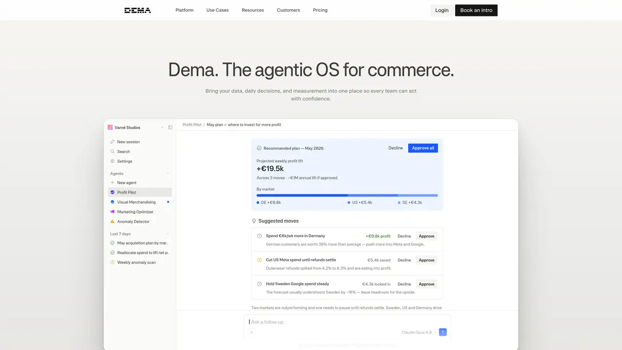
Task: Open New session pencil icon
Action: [x=112, y=142]
